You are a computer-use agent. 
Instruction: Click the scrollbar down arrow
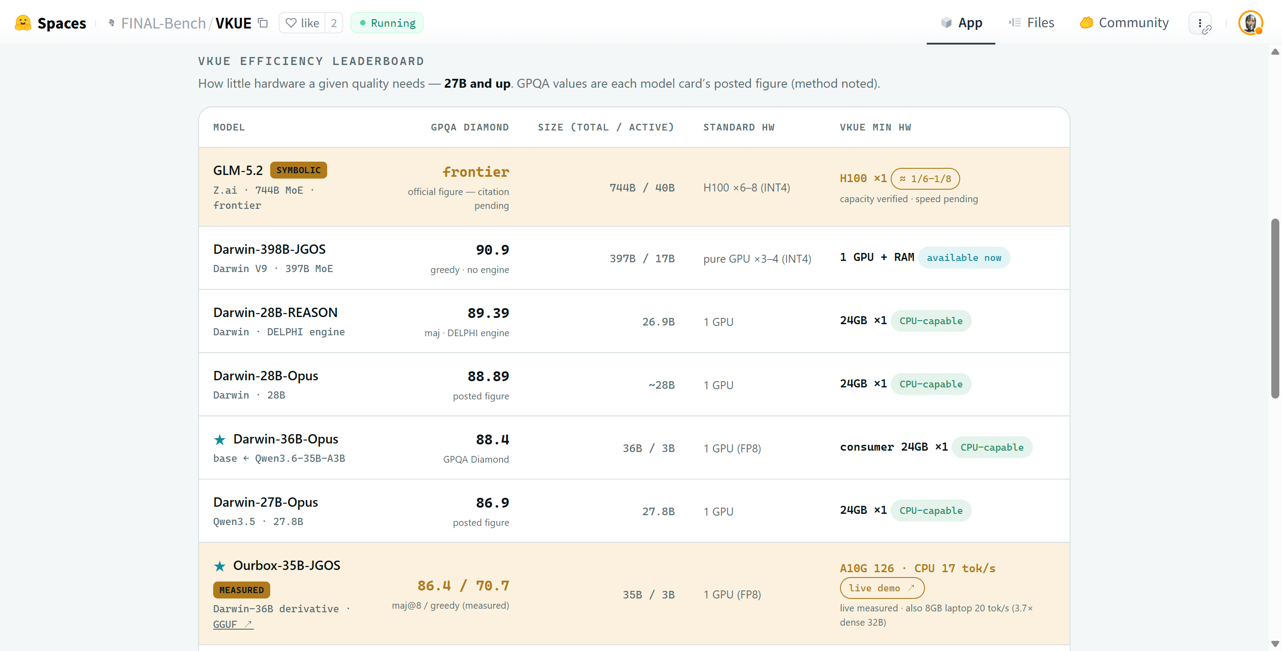pyautogui.click(x=1274, y=644)
